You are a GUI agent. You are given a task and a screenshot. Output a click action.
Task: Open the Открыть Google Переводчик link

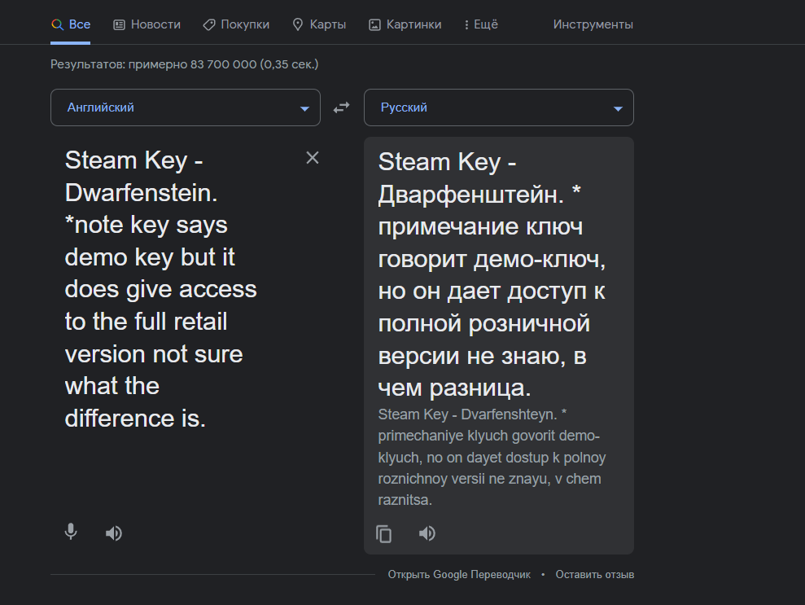(x=459, y=574)
